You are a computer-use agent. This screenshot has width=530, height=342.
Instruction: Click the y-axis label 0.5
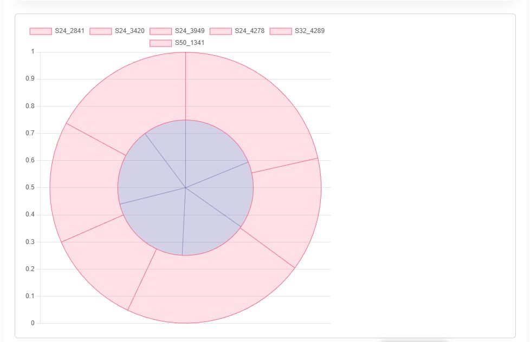(x=30, y=187)
